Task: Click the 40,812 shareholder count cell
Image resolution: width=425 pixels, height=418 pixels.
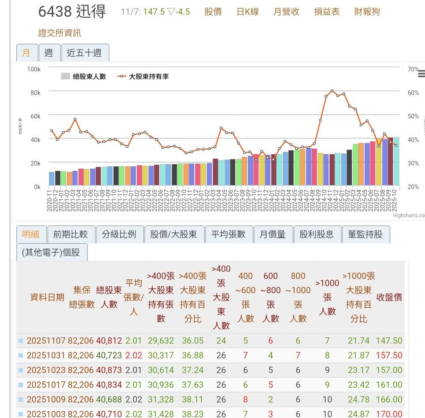Action: coord(109,340)
